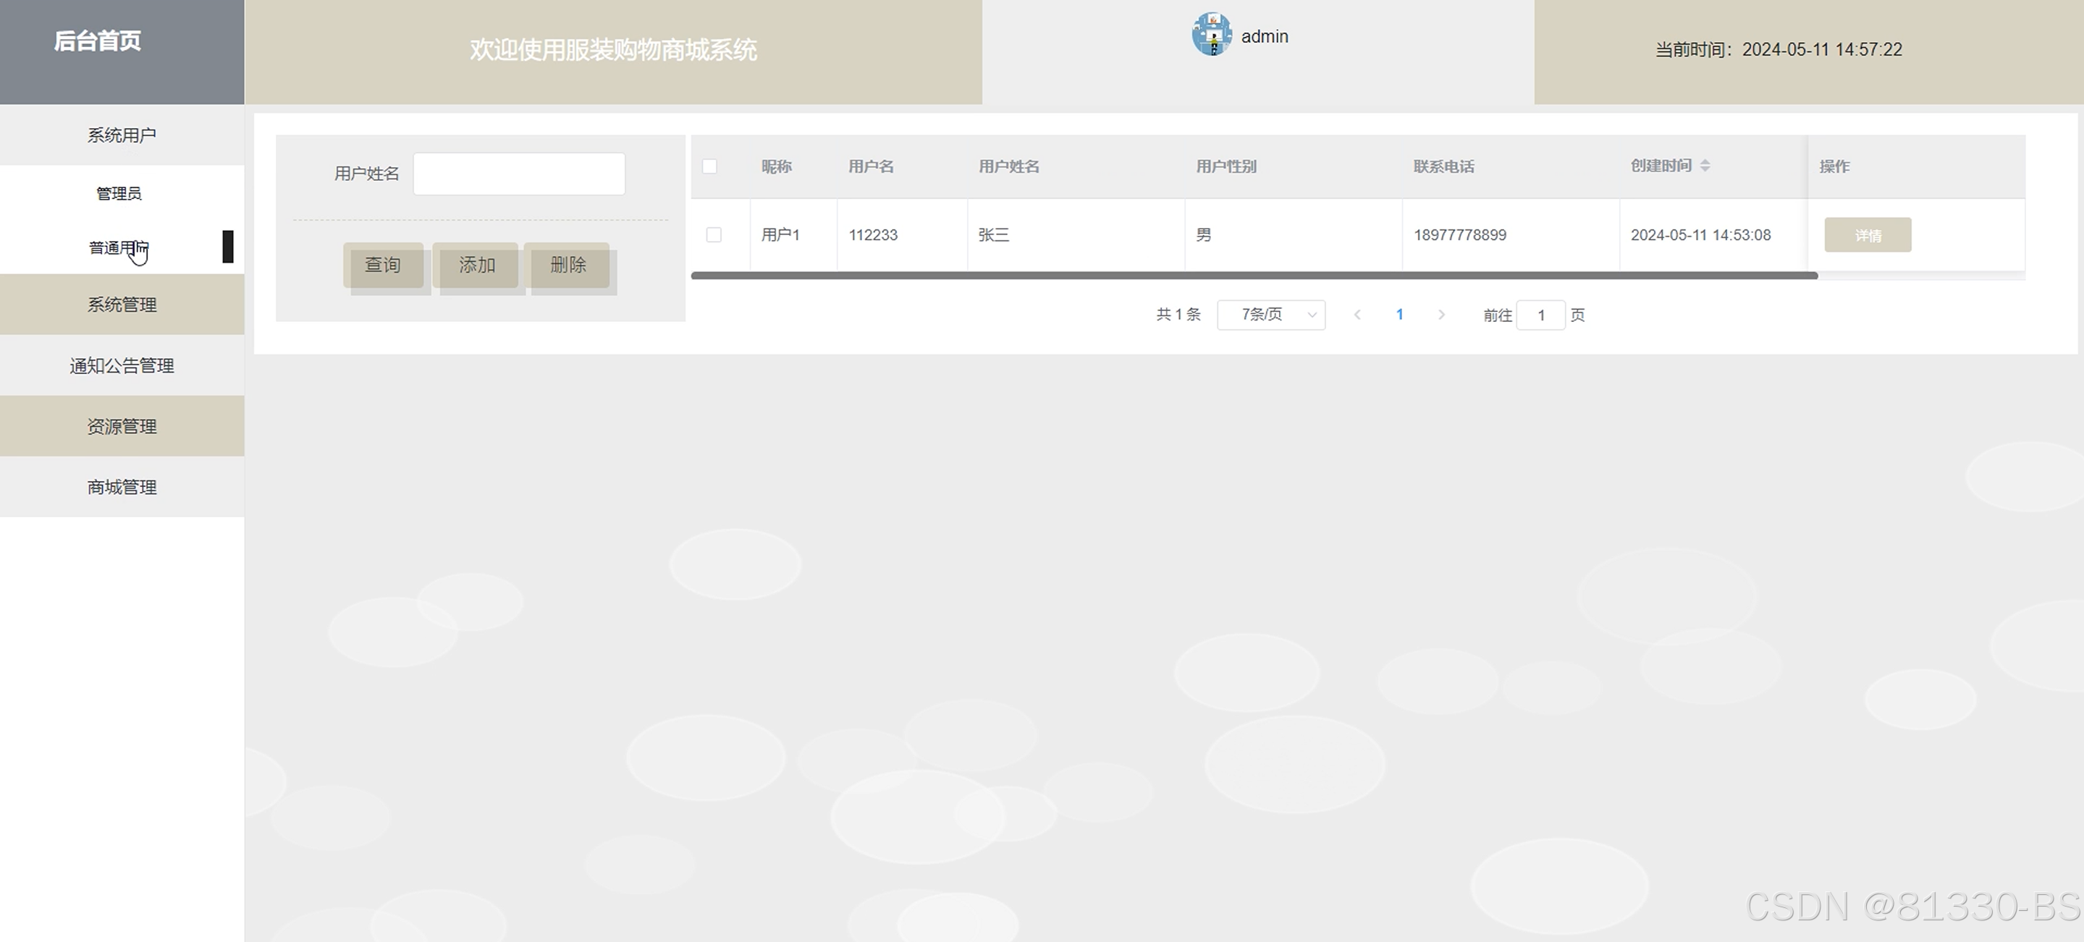Open 详情 for user 张三

[1867, 235]
